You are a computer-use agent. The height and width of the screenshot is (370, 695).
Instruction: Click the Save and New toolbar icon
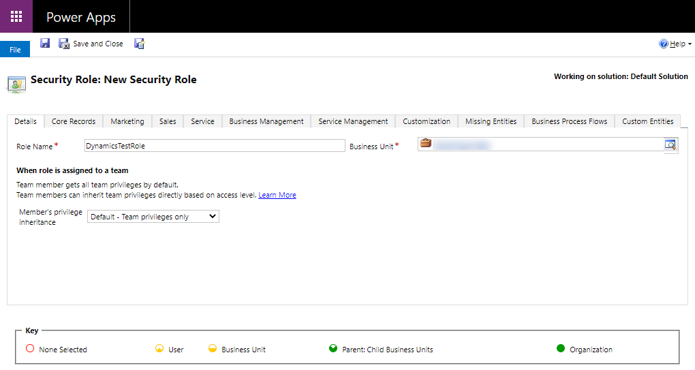pyautogui.click(x=139, y=44)
